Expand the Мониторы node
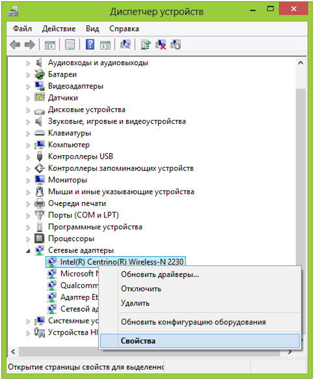 pyautogui.click(x=29, y=181)
